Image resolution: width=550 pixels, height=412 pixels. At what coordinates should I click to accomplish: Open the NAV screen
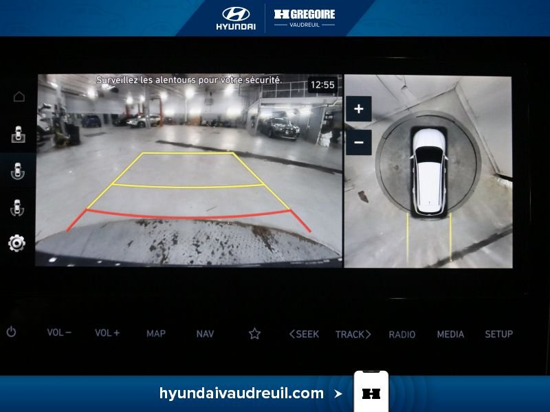[x=205, y=334]
